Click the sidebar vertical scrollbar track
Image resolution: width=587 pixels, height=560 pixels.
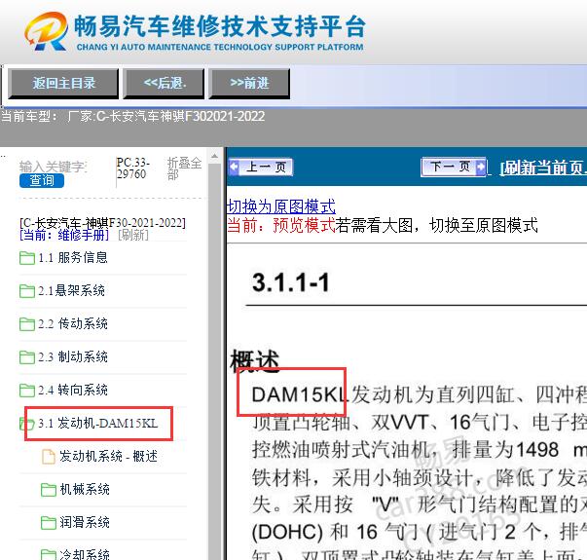coord(215,361)
